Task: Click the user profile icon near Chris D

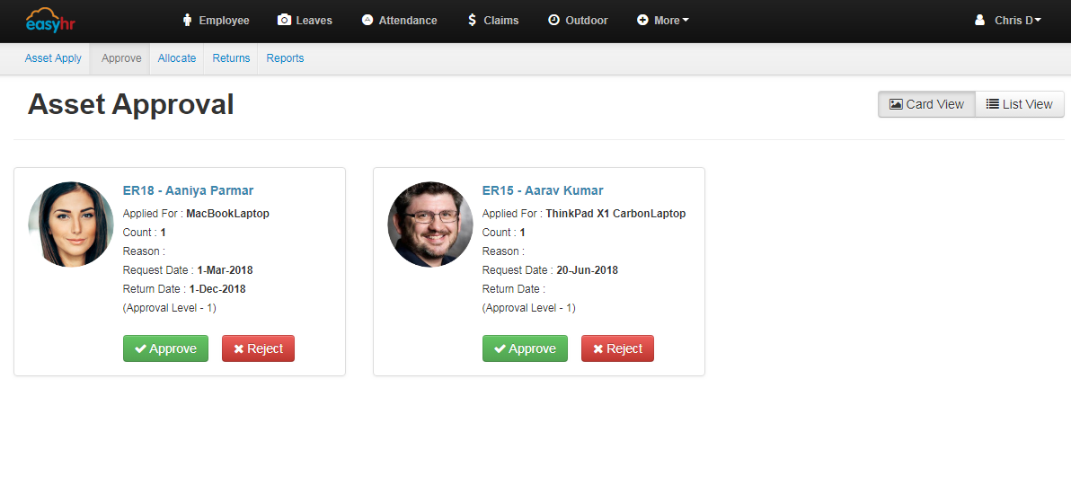Action: [x=979, y=20]
